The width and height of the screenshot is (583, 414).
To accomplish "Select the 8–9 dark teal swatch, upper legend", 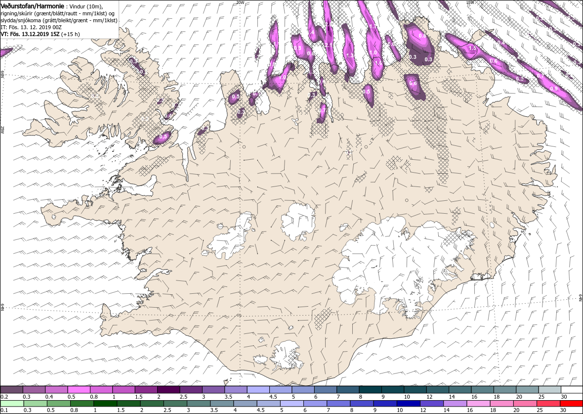I will click(370, 390).
